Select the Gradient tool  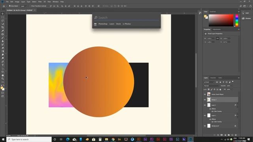point(3,51)
